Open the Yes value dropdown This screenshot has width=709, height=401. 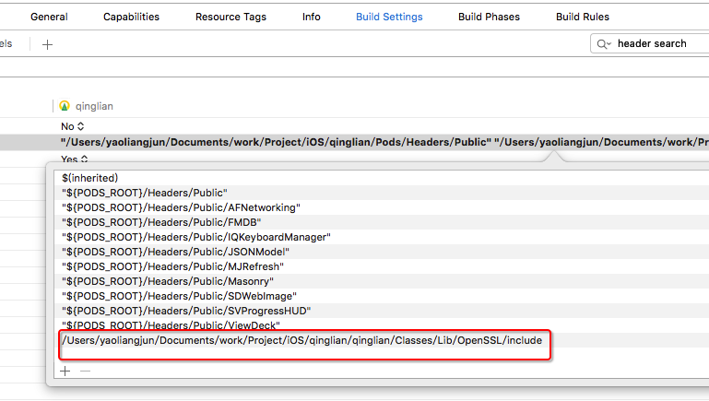tap(73, 159)
